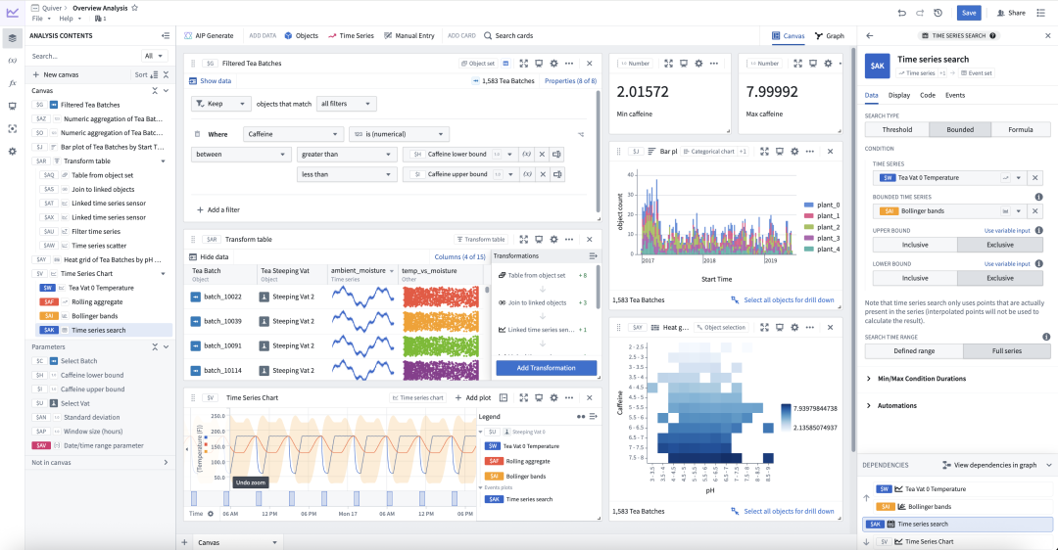Collapse the Analysis Contents sidebar panel
The image size is (1058, 550).
click(166, 35)
